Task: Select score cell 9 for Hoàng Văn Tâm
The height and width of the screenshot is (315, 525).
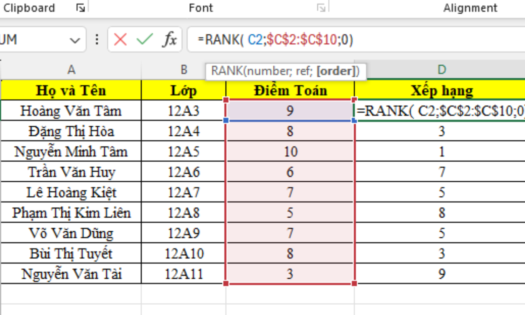Action: point(290,111)
